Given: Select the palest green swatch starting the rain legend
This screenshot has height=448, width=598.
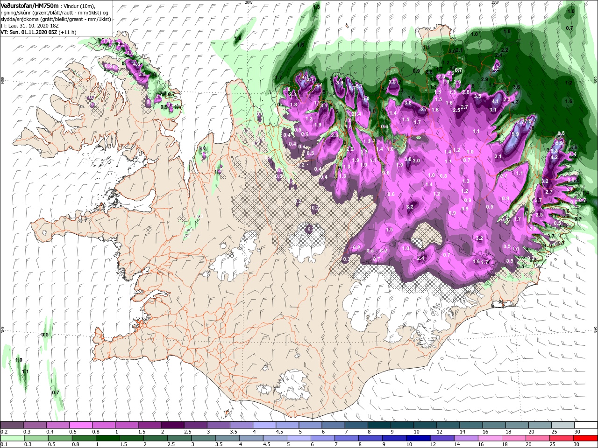Looking at the screenshot, I should pyautogui.click(x=12, y=438).
